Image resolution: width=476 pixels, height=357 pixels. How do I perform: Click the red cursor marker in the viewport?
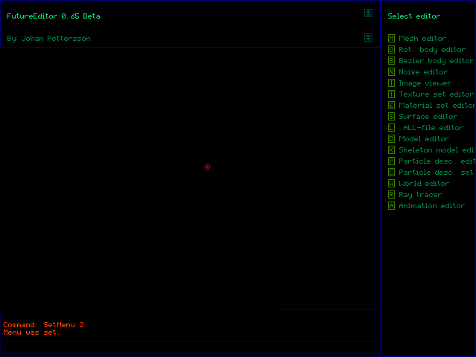click(207, 167)
